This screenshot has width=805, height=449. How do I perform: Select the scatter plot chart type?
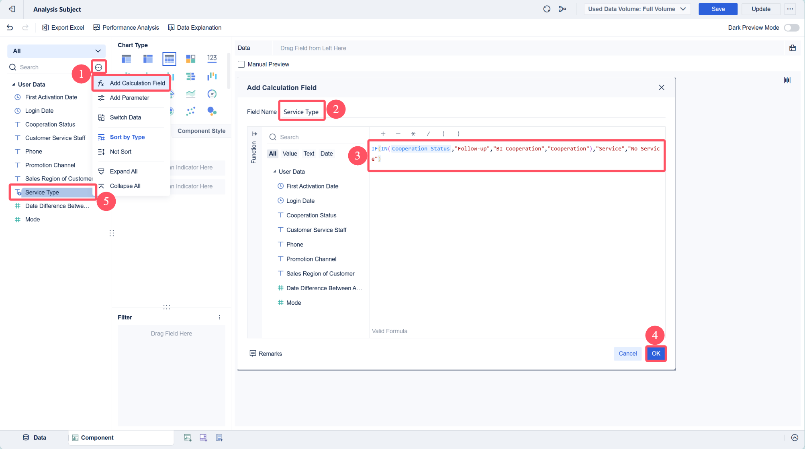[191, 112]
